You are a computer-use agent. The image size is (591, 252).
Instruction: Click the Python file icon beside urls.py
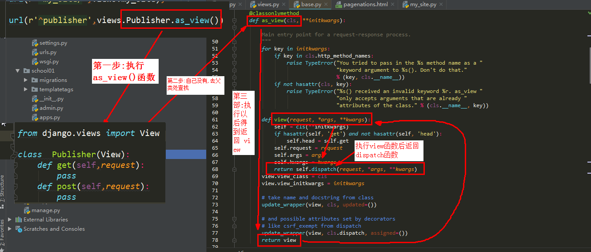[x=35, y=52]
